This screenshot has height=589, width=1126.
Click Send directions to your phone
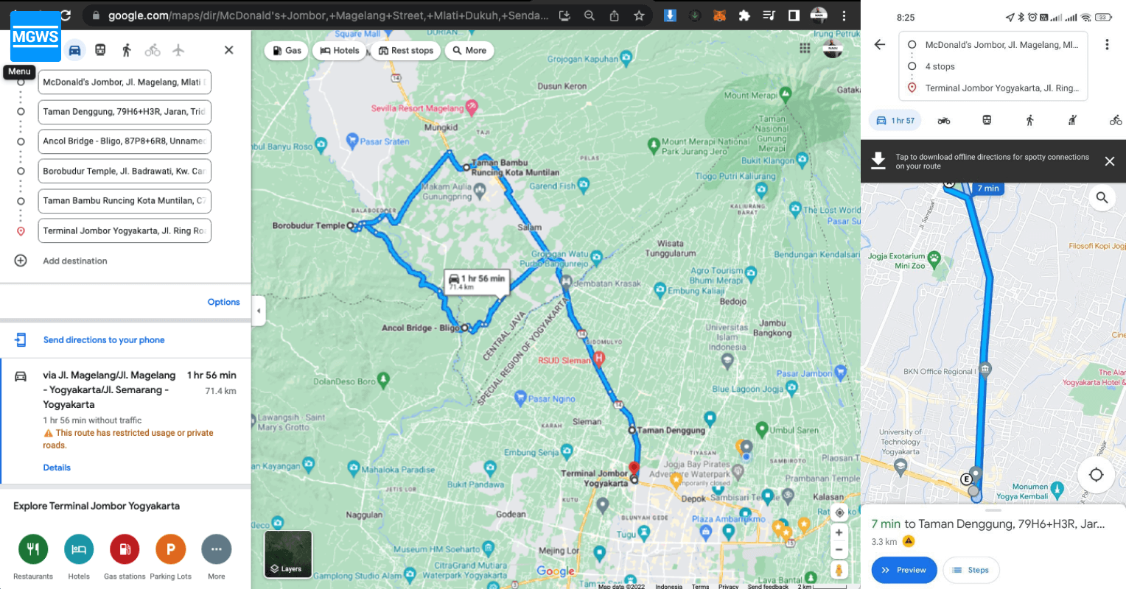pyautogui.click(x=104, y=340)
